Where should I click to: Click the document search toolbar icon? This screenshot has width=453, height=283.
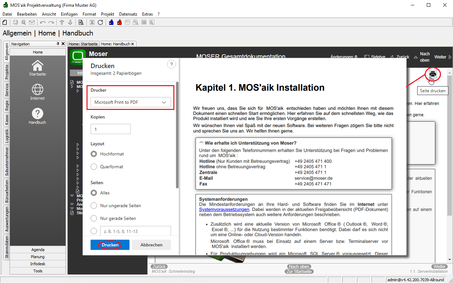coord(81,22)
